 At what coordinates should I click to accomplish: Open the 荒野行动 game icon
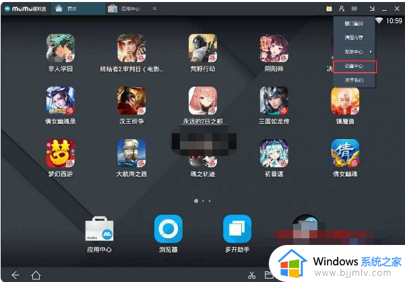click(x=203, y=48)
